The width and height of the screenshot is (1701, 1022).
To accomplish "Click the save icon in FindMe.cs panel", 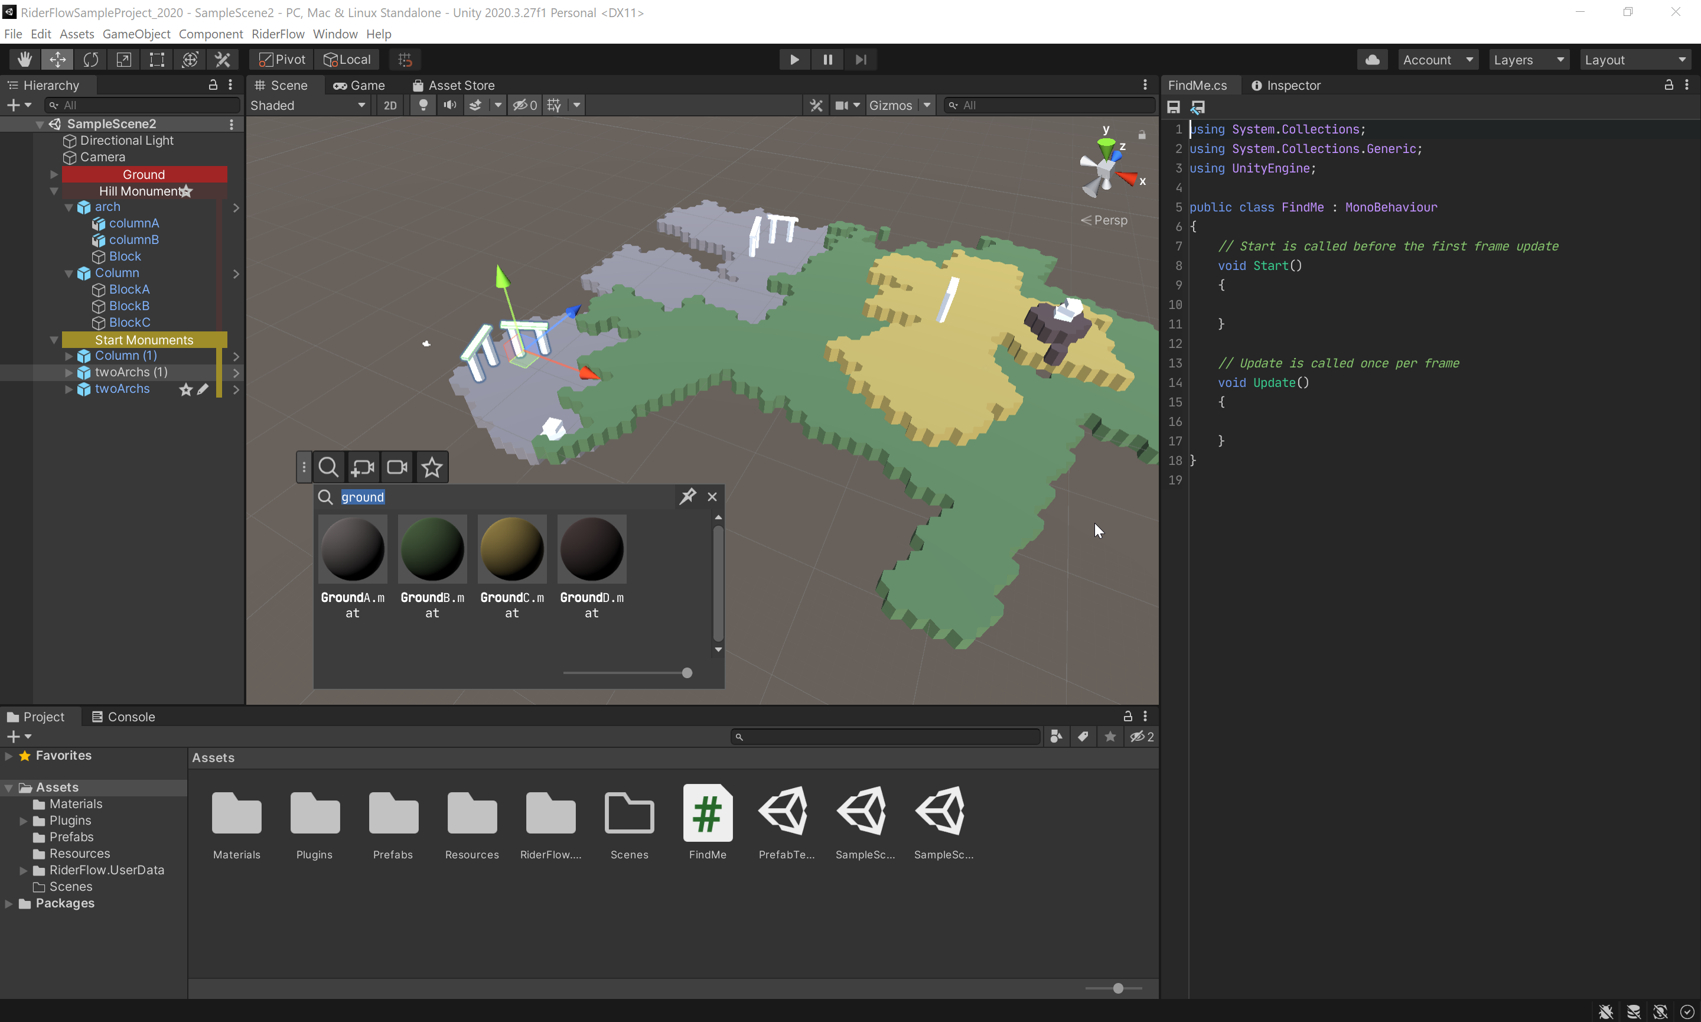I will (x=1174, y=107).
